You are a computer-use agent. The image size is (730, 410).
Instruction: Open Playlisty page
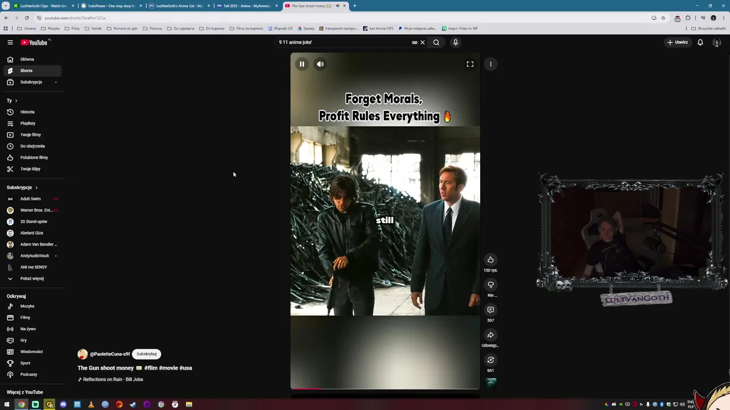(33, 123)
